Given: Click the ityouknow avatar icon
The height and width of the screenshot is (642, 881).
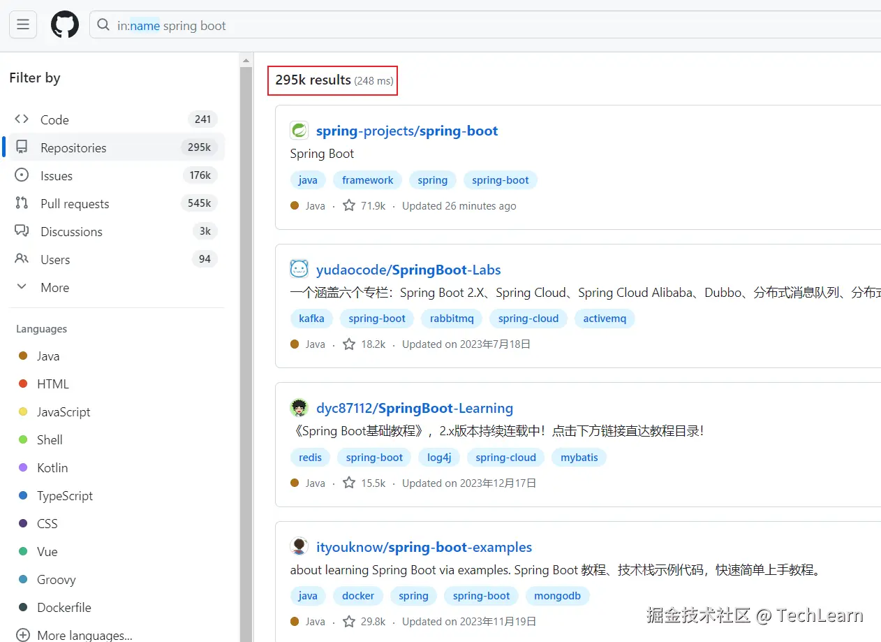Looking at the screenshot, I should point(299,546).
